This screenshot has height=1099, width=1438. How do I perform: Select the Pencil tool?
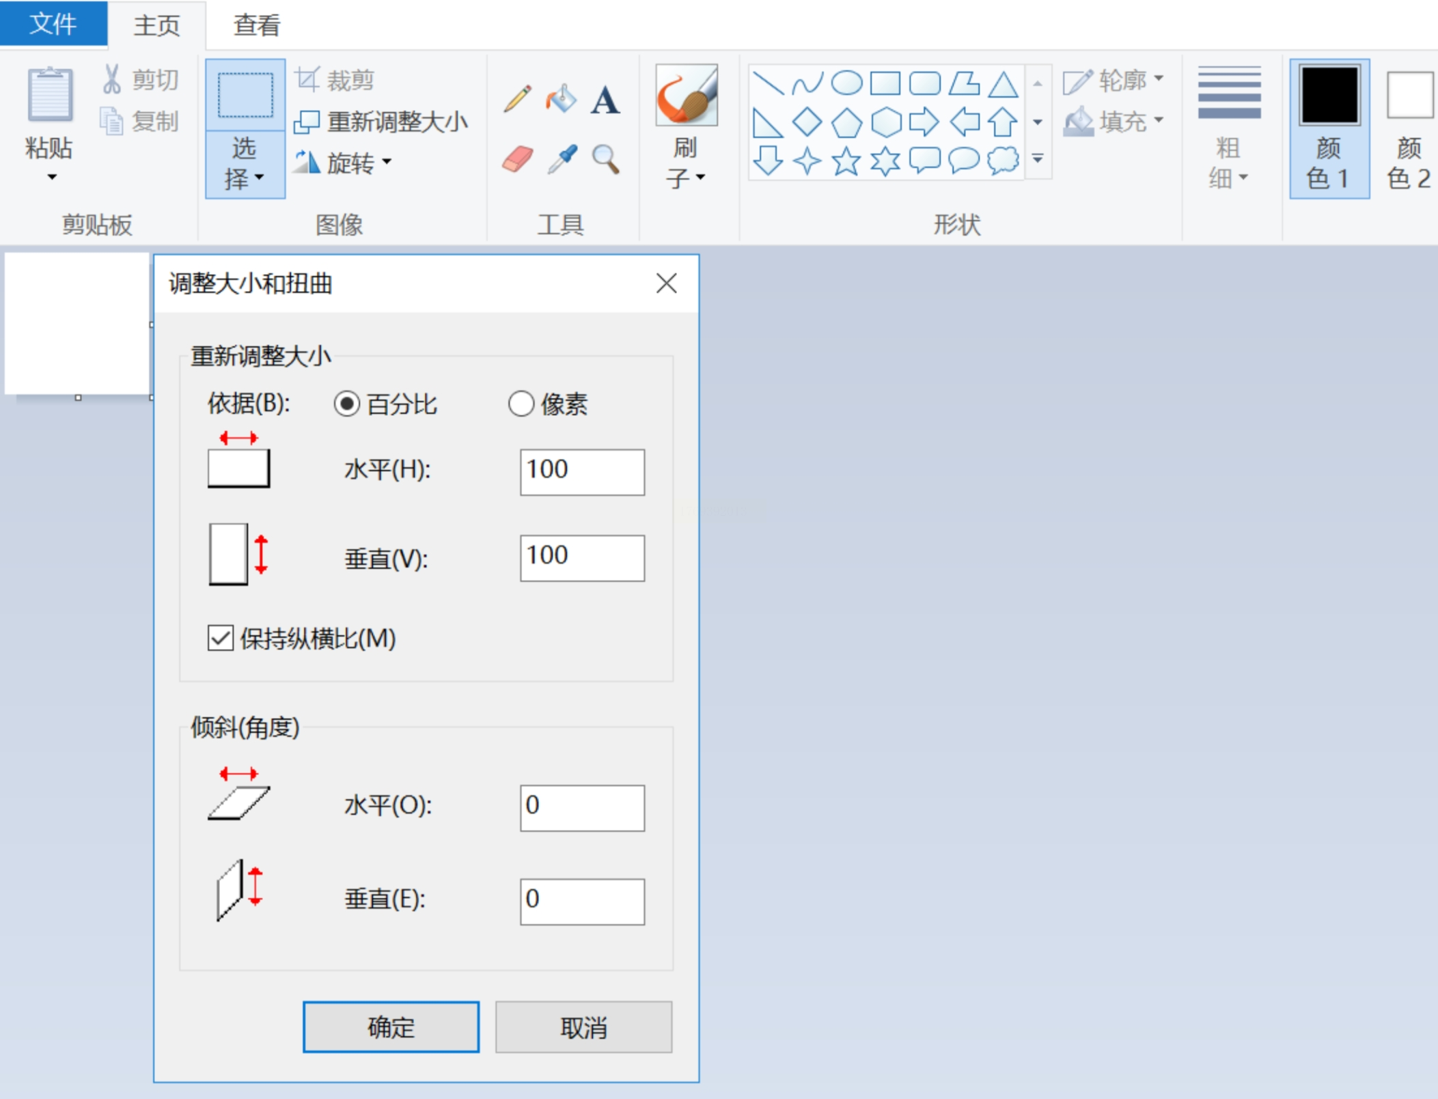(x=517, y=99)
